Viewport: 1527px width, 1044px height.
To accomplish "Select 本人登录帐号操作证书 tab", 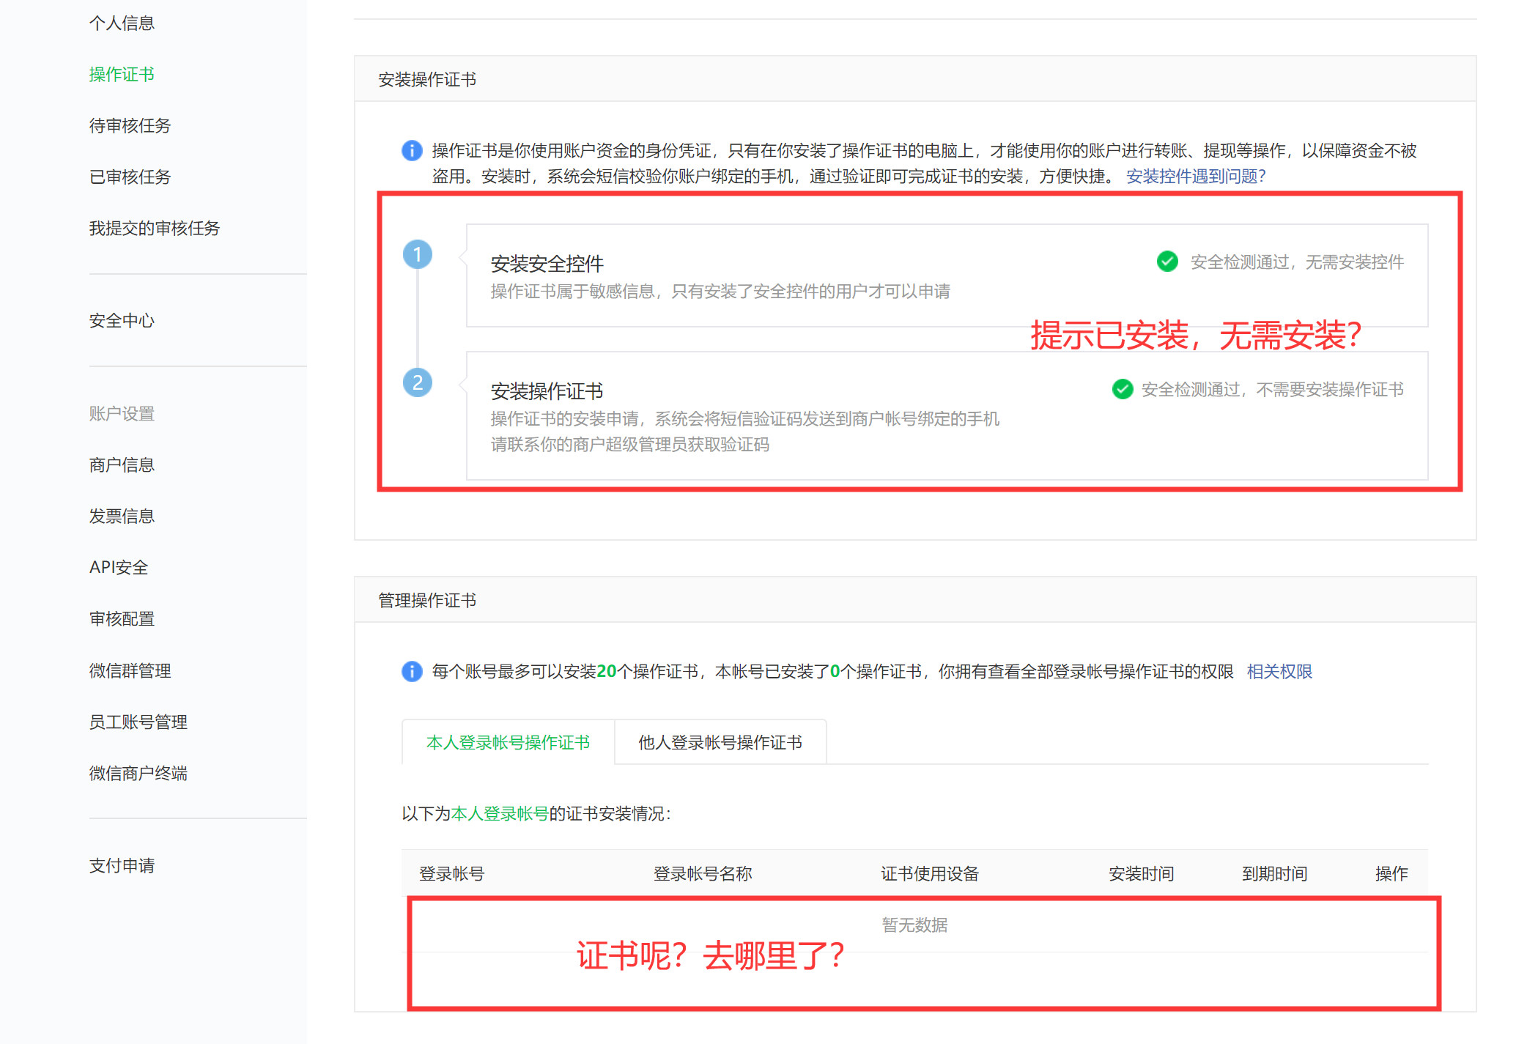I will click(508, 742).
